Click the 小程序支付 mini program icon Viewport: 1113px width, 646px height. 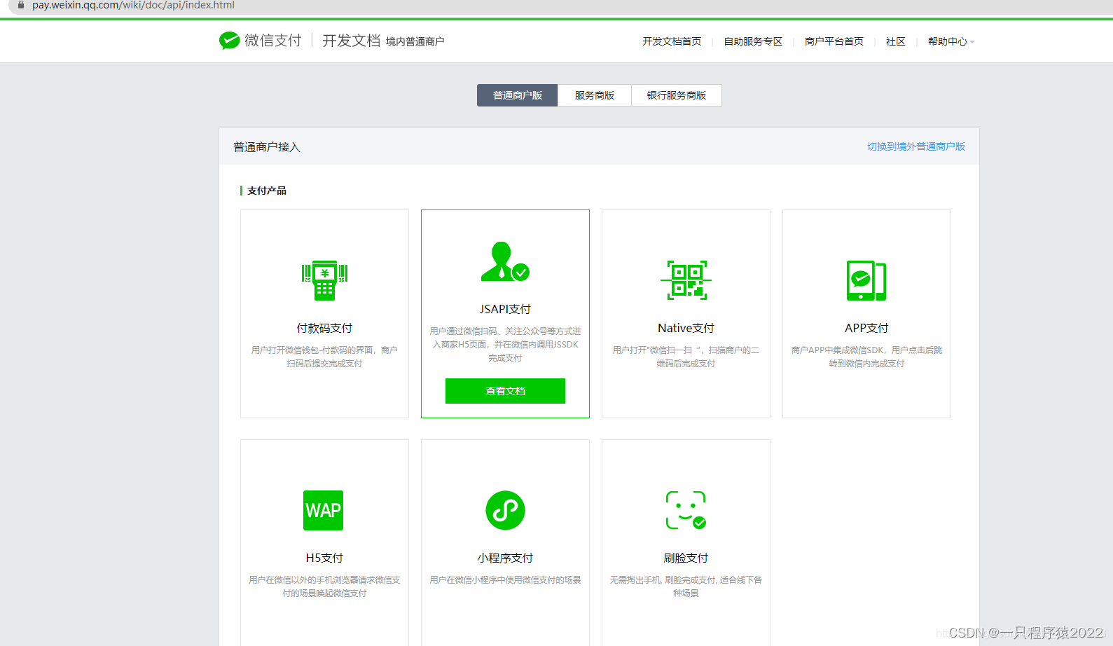pos(505,510)
